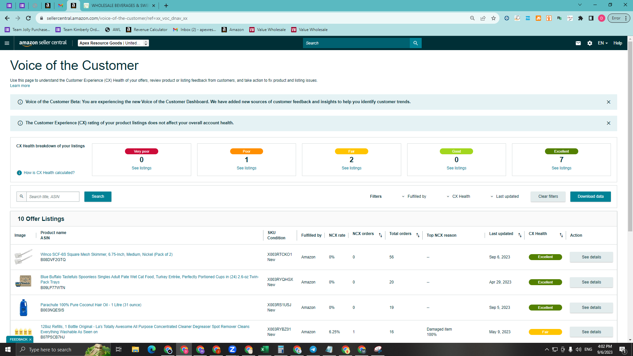The width and height of the screenshot is (633, 356).
Task: Click the How is CX Health calculated link
Action: pos(49,173)
